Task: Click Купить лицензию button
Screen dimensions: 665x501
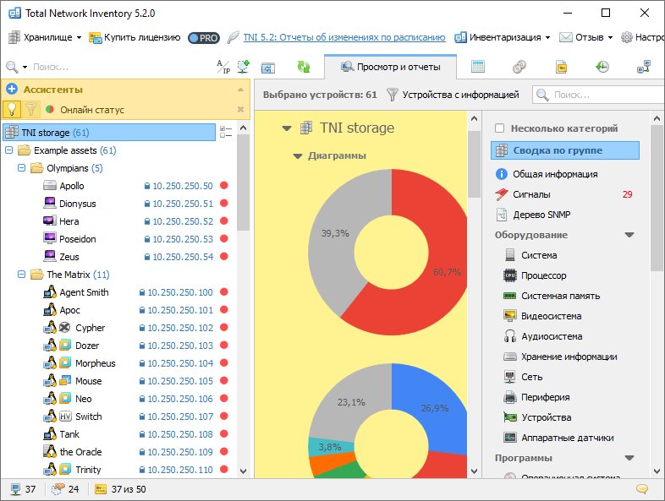Action: (x=135, y=37)
